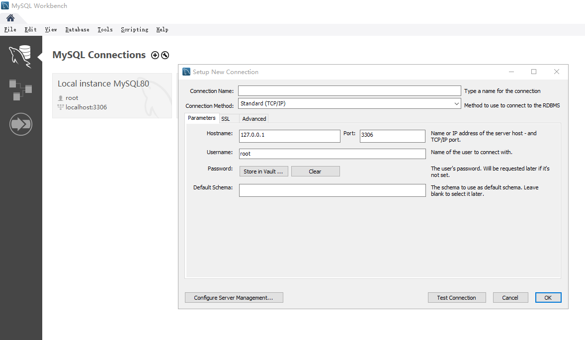585x340 pixels.
Task: Switch to the Parameters tab
Action: (x=202, y=118)
